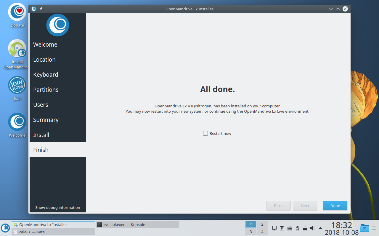Switch to virtual desktop 1 in the pager
This screenshot has width=379, height=236.
(251, 224)
